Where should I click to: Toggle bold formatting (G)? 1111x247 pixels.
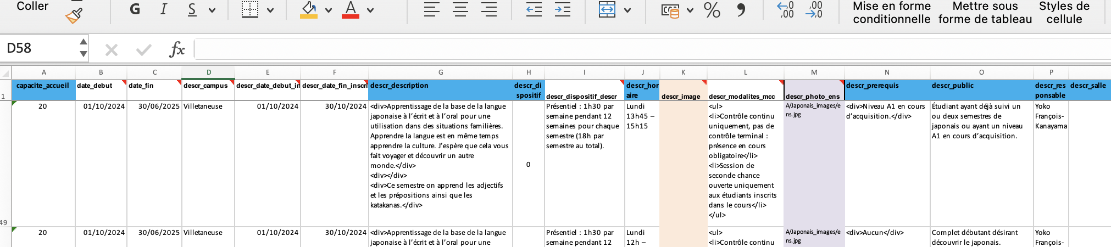[135, 9]
